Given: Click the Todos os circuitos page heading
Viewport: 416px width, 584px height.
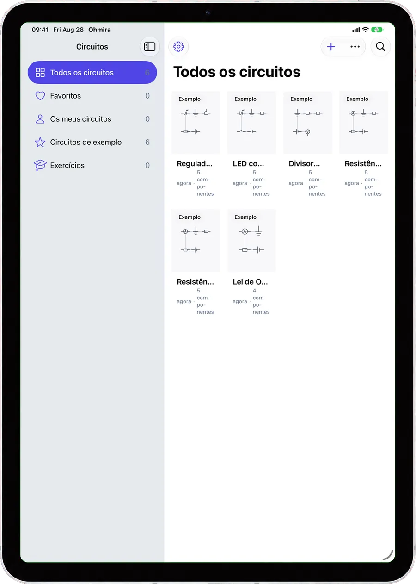Looking at the screenshot, I should point(237,72).
